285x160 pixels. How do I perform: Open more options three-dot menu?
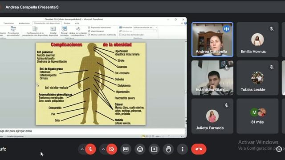[x=183, y=149]
